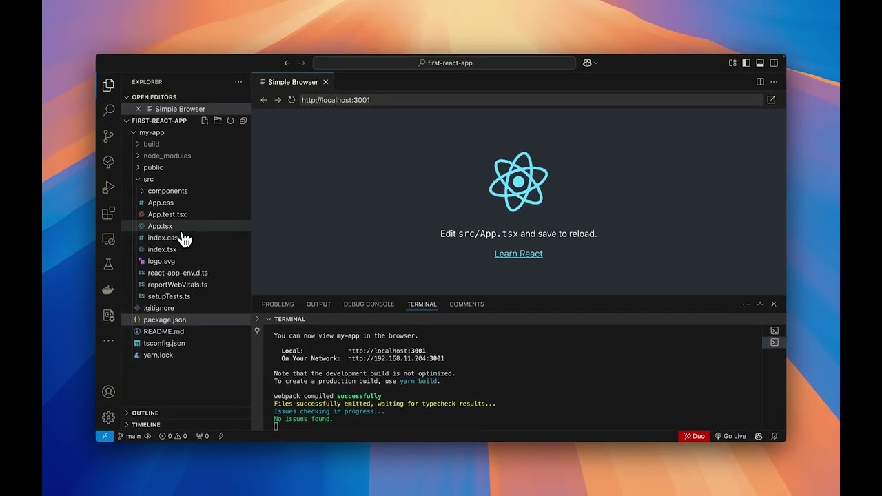The height and width of the screenshot is (496, 882).
Task: Open App.tsx in the explorer
Action: coord(160,226)
